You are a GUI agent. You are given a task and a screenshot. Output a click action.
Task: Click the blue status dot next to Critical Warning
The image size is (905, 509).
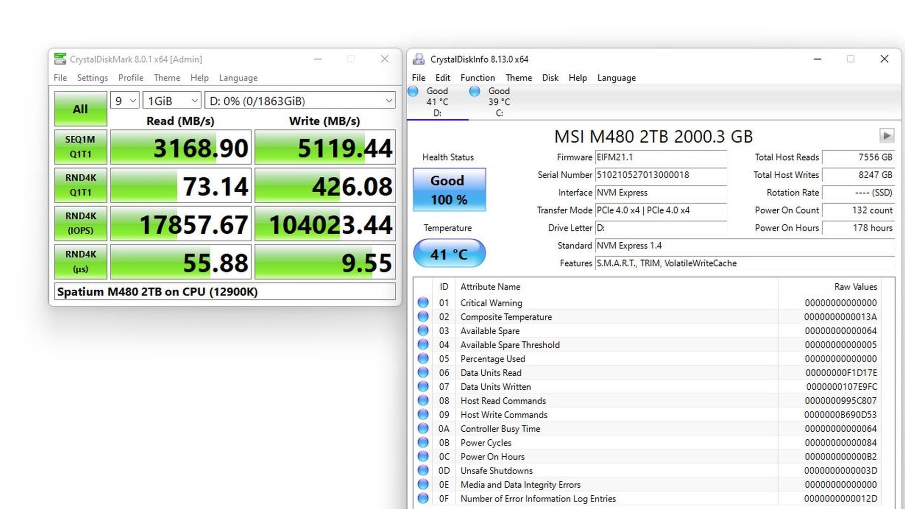(x=422, y=303)
